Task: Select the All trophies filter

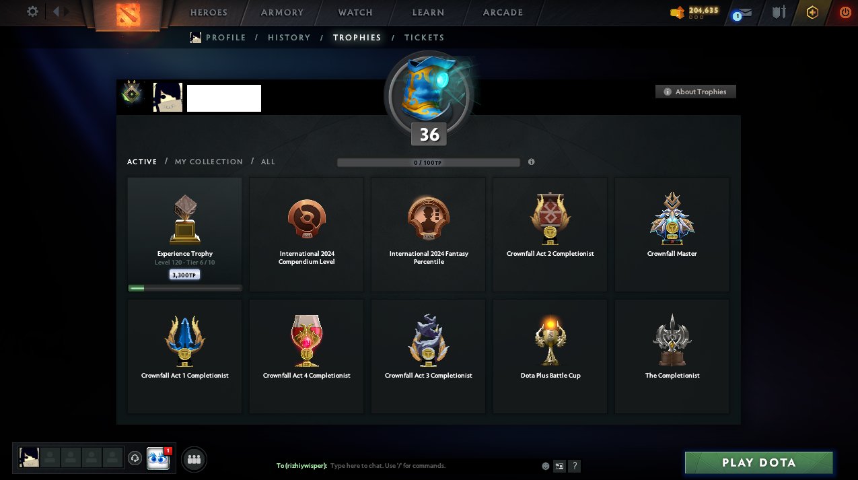Action: 268,162
